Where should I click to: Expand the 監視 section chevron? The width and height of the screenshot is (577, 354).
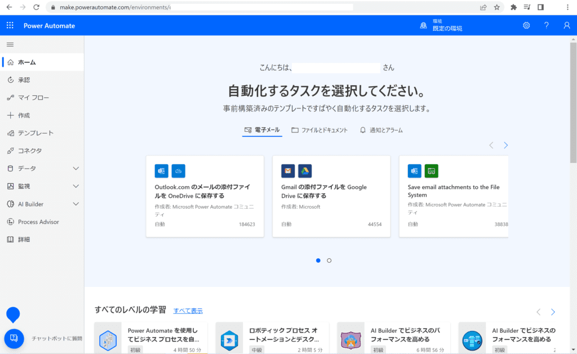pyautogui.click(x=76, y=186)
